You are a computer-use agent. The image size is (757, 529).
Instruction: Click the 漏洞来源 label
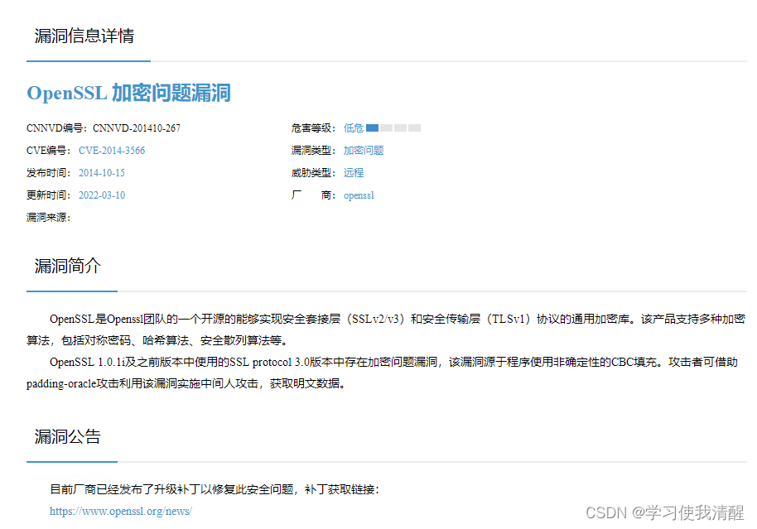48,218
